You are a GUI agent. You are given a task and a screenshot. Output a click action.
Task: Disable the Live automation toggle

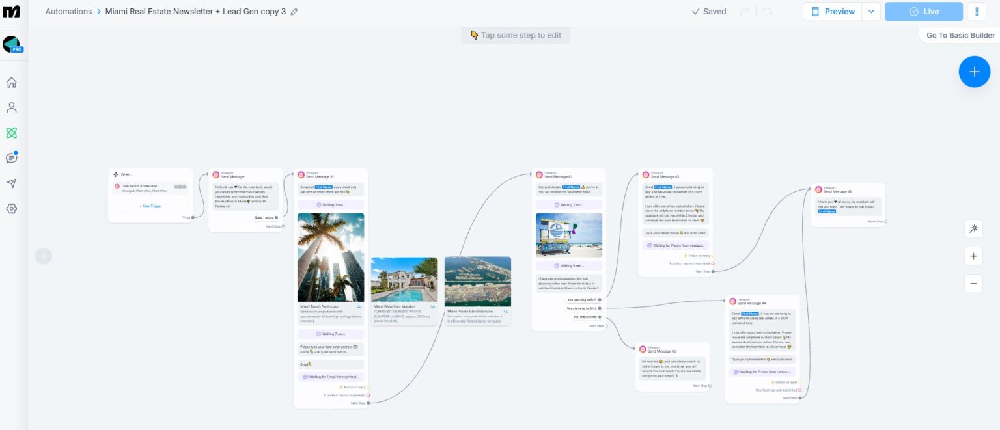(x=924, y=11)
